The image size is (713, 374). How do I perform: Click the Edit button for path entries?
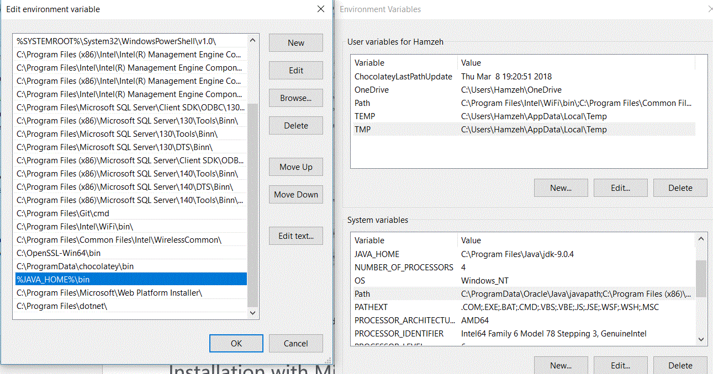click(295, 70)
